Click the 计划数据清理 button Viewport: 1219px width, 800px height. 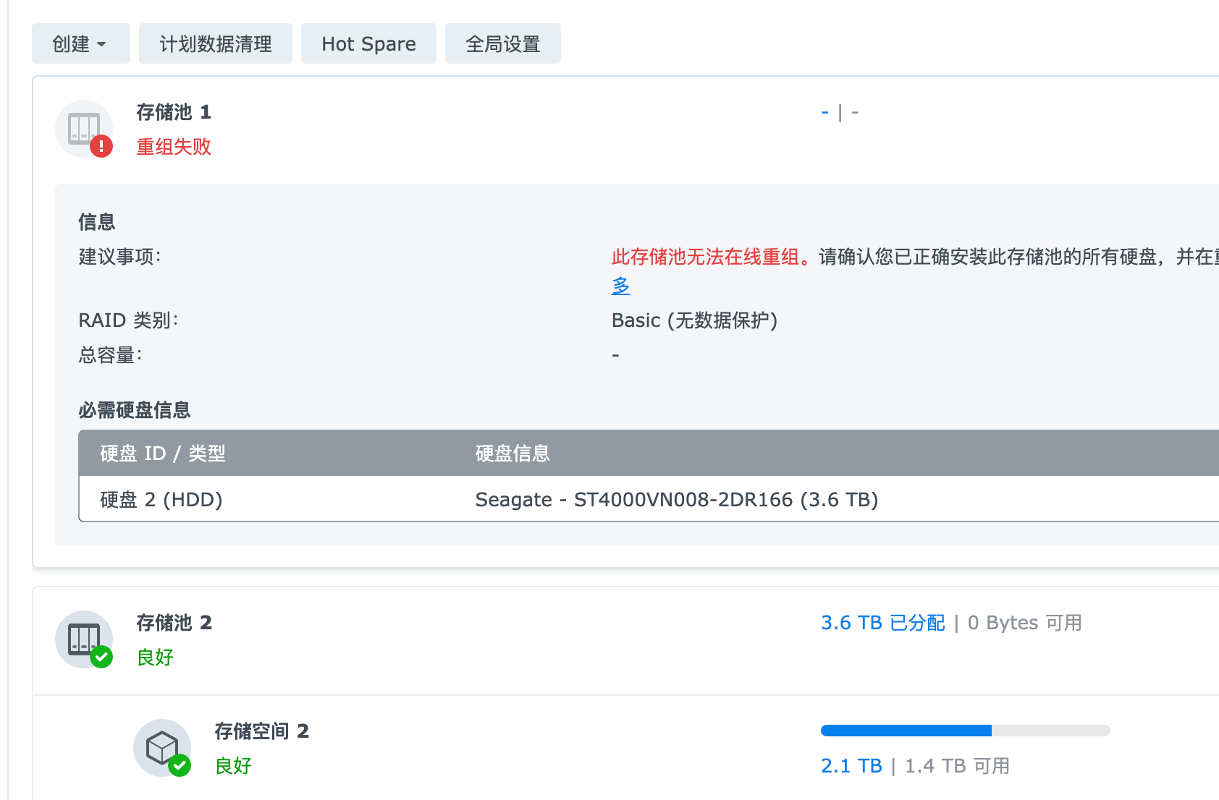tap(216, 44)
